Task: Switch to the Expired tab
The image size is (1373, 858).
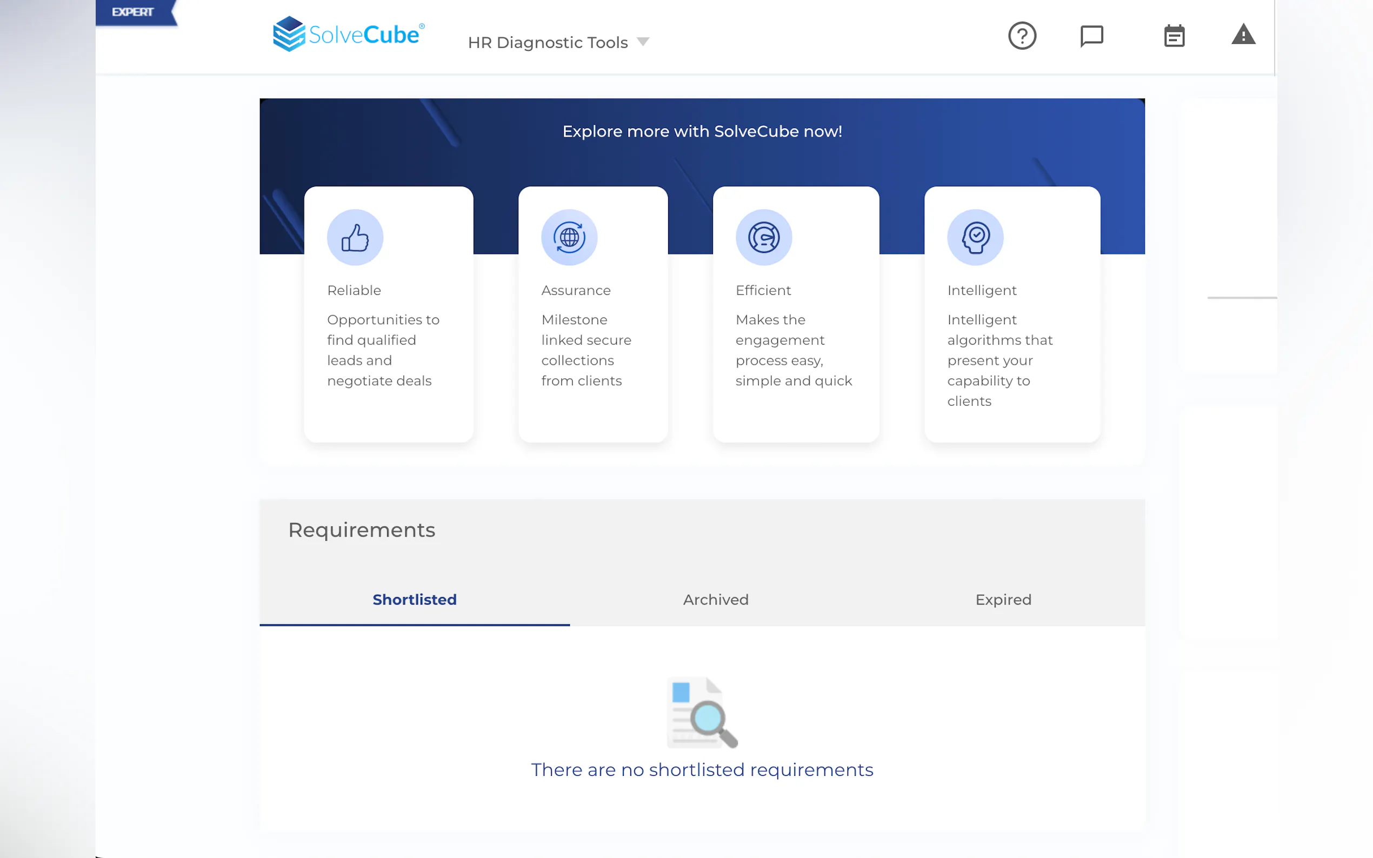Action: (1003, 599)
